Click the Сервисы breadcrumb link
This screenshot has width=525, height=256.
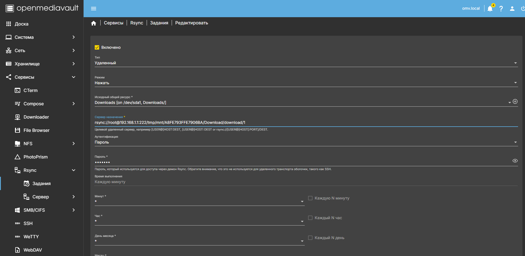(x=114, y=23)
